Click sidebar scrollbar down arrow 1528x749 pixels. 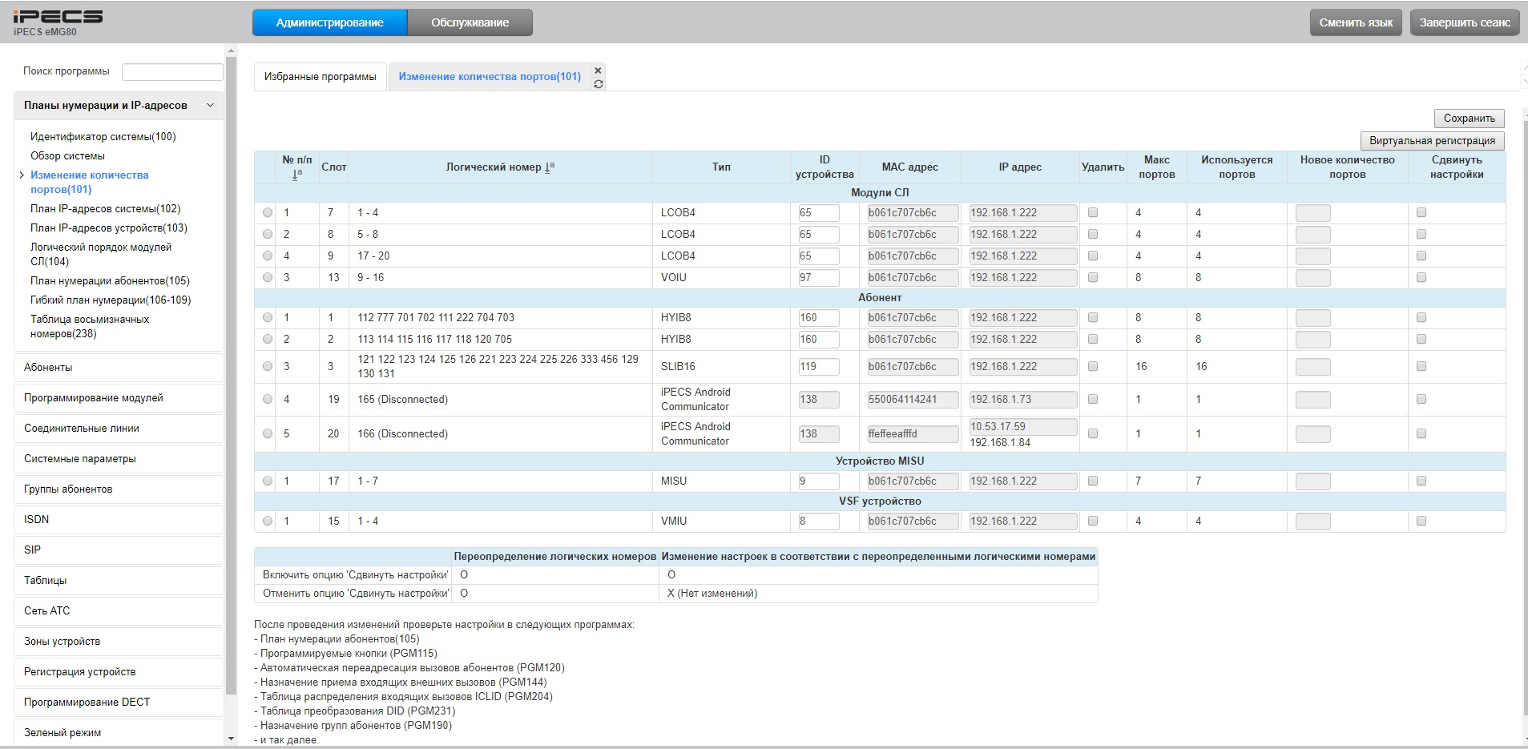point(232,739)
